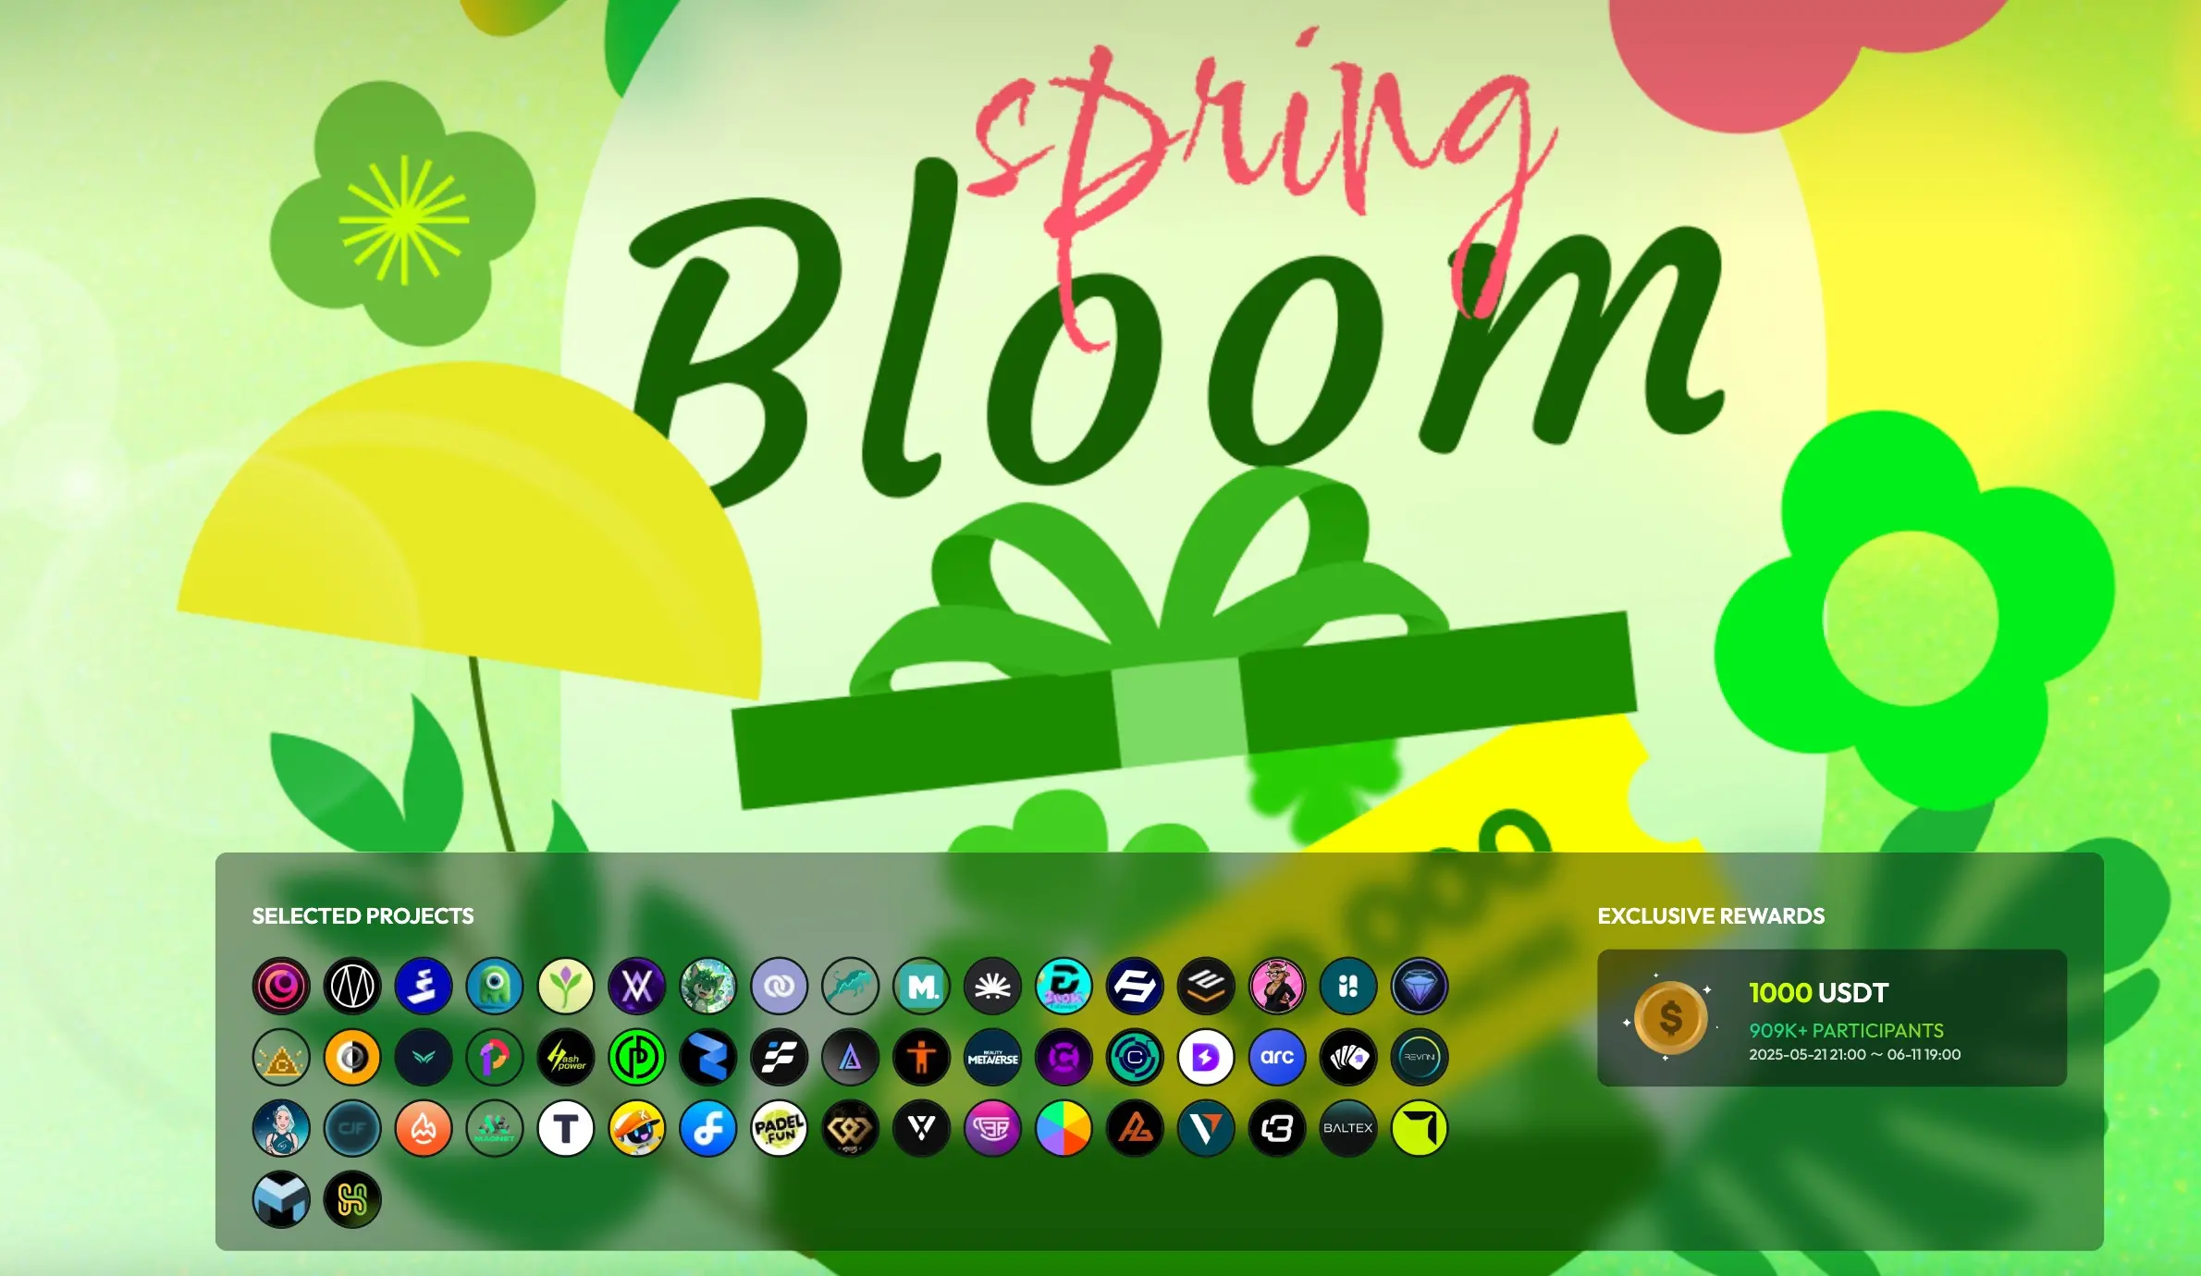
Task: Click the pyramid eye pixel icon
Action: coord(281,1057)
